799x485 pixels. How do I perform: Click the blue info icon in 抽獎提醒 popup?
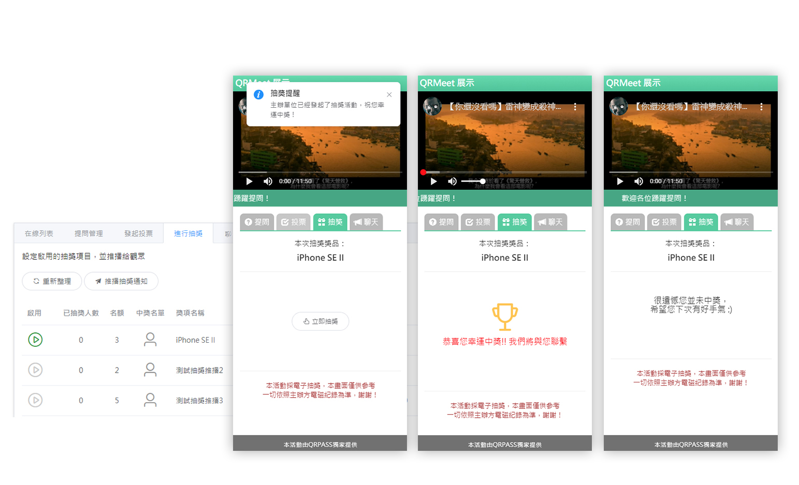click(258, 94)
